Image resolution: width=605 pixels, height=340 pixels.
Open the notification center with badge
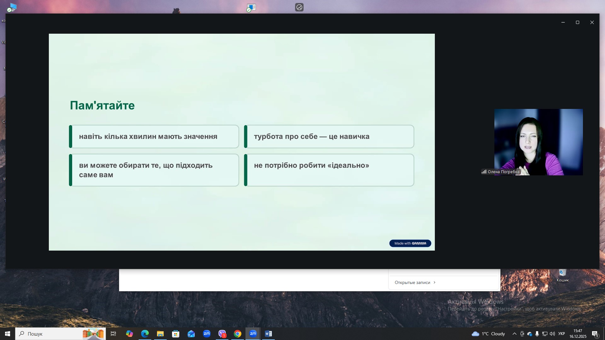[x=595, y=334]
